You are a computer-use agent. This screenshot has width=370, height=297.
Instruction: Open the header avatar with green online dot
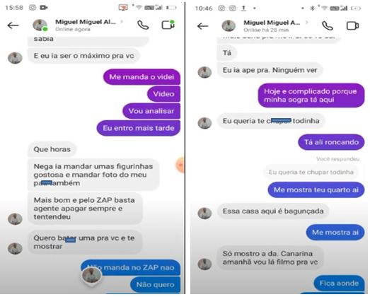[x=40, y=25]
